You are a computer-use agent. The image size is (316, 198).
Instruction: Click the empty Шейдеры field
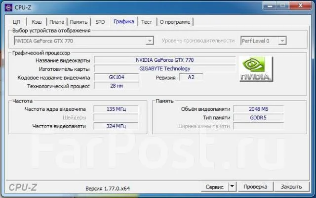click(x=116, y=118)
